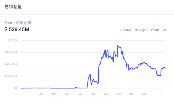Click the Oct label on x-axis
This screenshot has height=105, width=174.
[x=118, y=94]
